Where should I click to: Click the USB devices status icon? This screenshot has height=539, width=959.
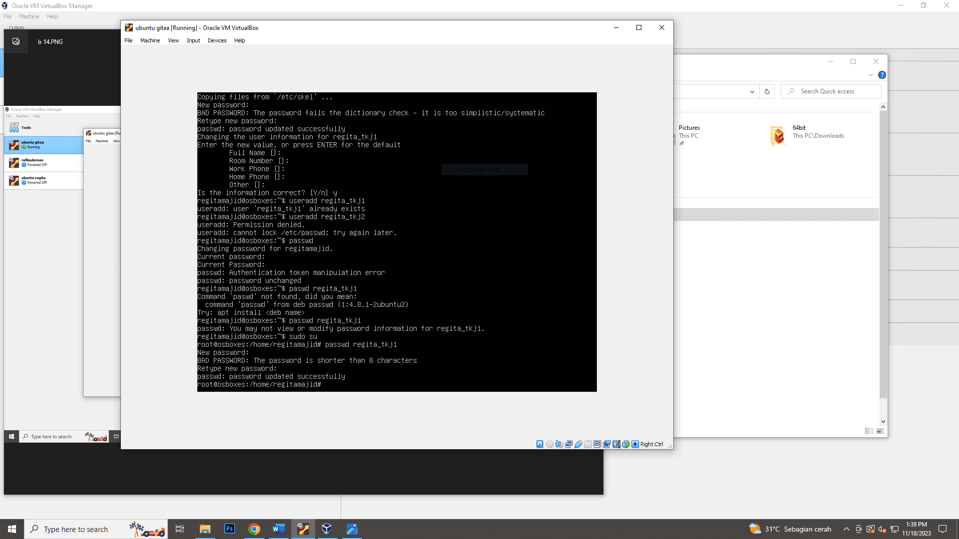point(578,444)
